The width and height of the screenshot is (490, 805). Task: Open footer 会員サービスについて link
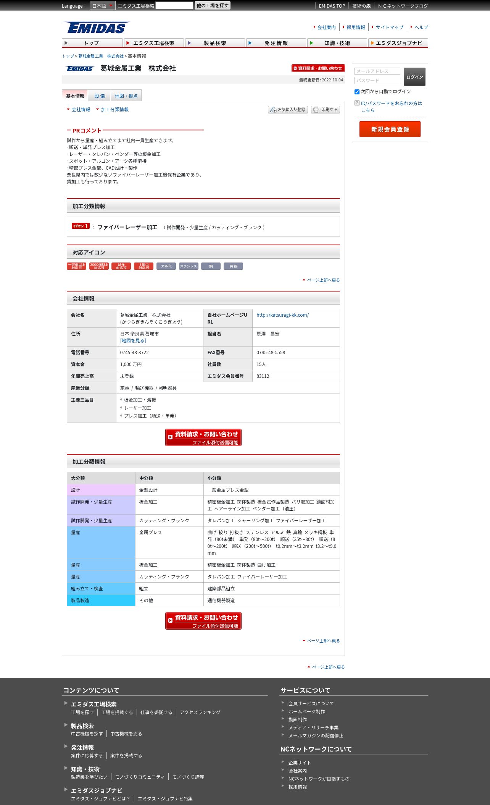click(311, 704)
